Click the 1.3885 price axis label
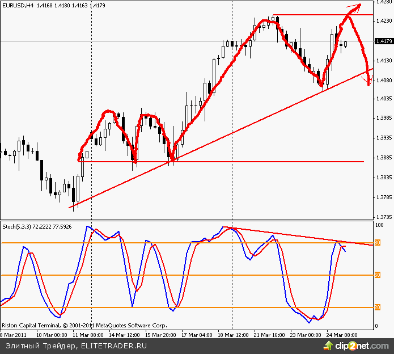This screenshot has height=354, width=394. (x=384, y=158)
